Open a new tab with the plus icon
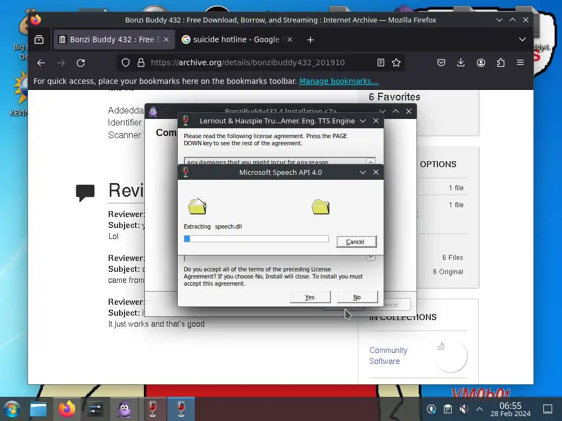 [311, 39]
